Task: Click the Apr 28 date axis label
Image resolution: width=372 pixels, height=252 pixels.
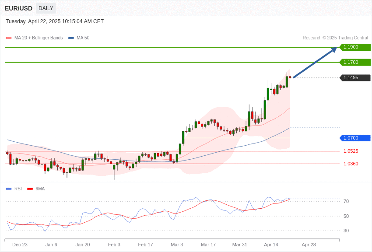Action: tap(309, 245)
